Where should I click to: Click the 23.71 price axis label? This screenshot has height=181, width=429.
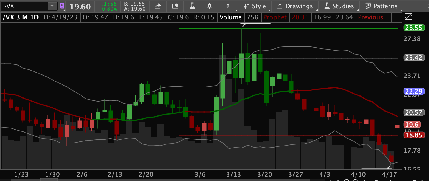click(x=412, y=76)
